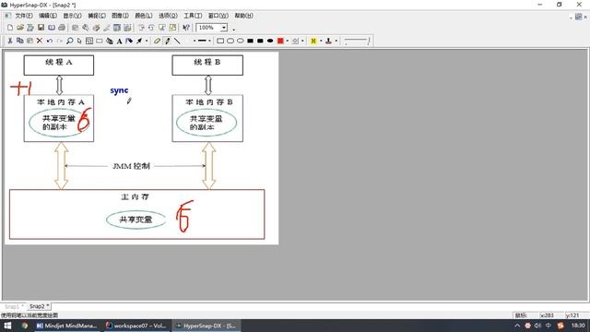Click the Cut scissors icon

click(x=10, y=41)
